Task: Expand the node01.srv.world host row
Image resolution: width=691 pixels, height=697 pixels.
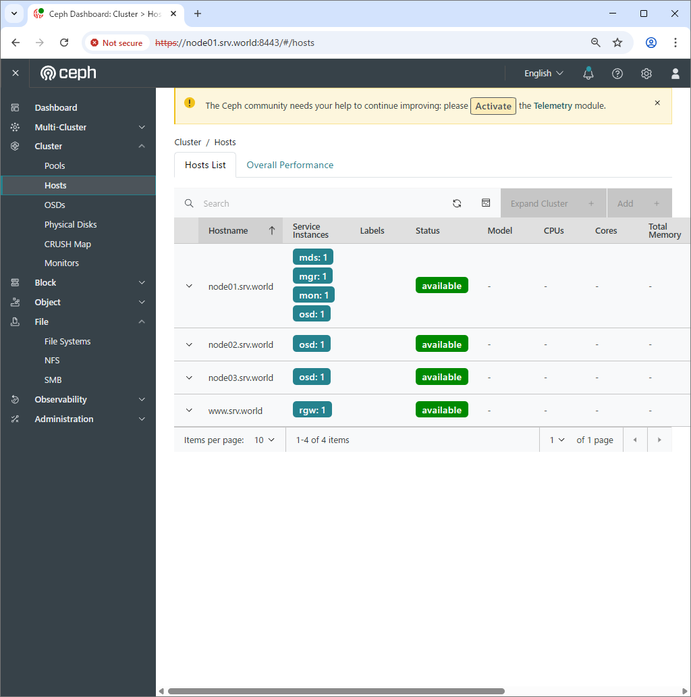Action: click(x=189, y=286)
